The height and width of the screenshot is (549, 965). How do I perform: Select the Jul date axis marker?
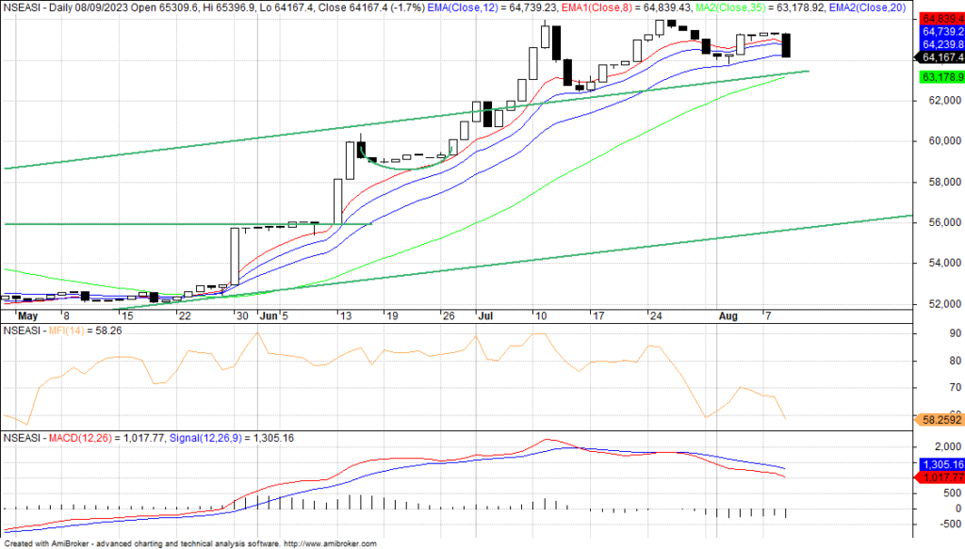[x=483, y=316]
